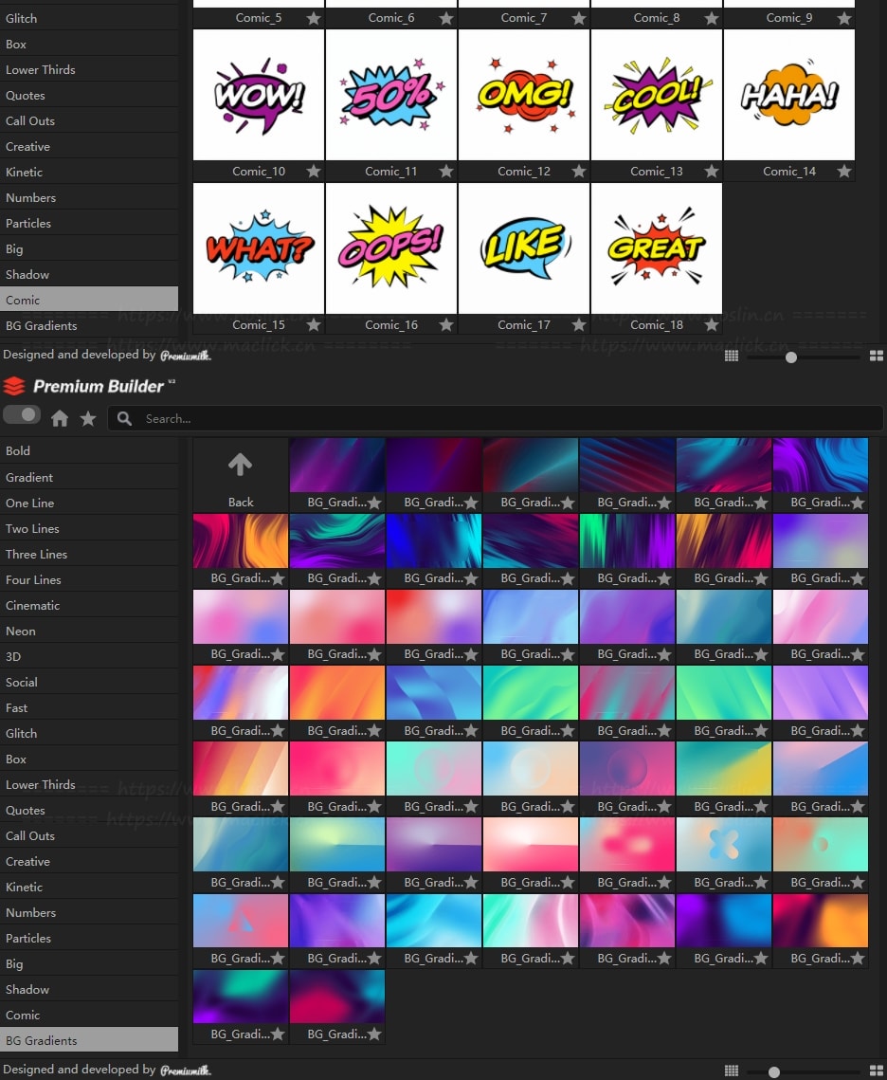Favorite the Comic_11 preset star
Image resolution: width=887 pixels, height=1080 pixels.
coord(446,171)
